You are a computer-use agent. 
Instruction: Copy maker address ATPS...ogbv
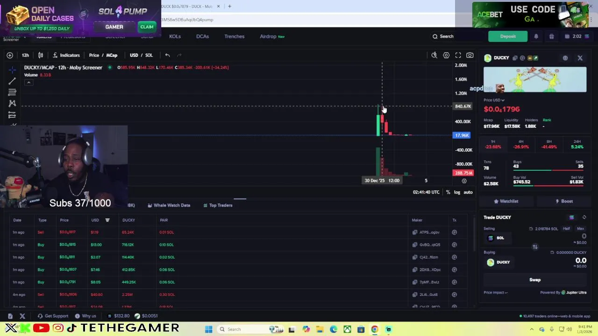tap(415, 232)
